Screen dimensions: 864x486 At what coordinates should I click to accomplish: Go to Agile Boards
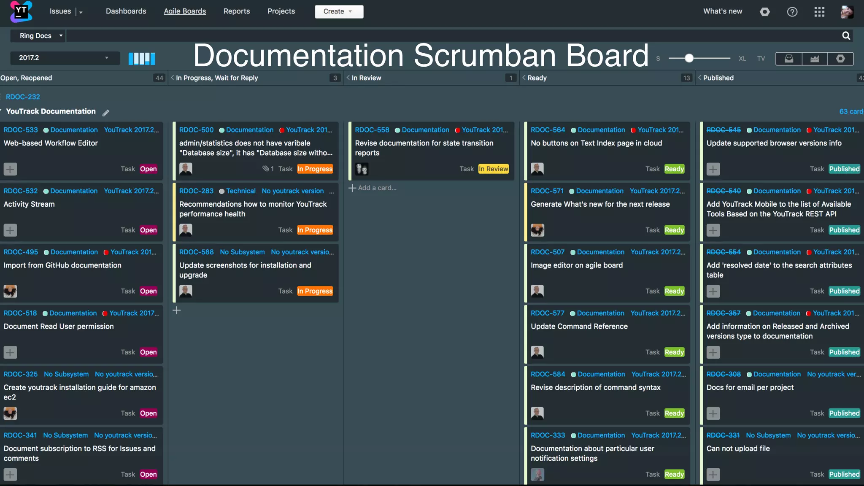[185, 11]
